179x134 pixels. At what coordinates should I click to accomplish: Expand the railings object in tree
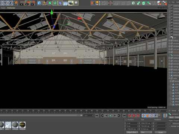coord(169,67)
